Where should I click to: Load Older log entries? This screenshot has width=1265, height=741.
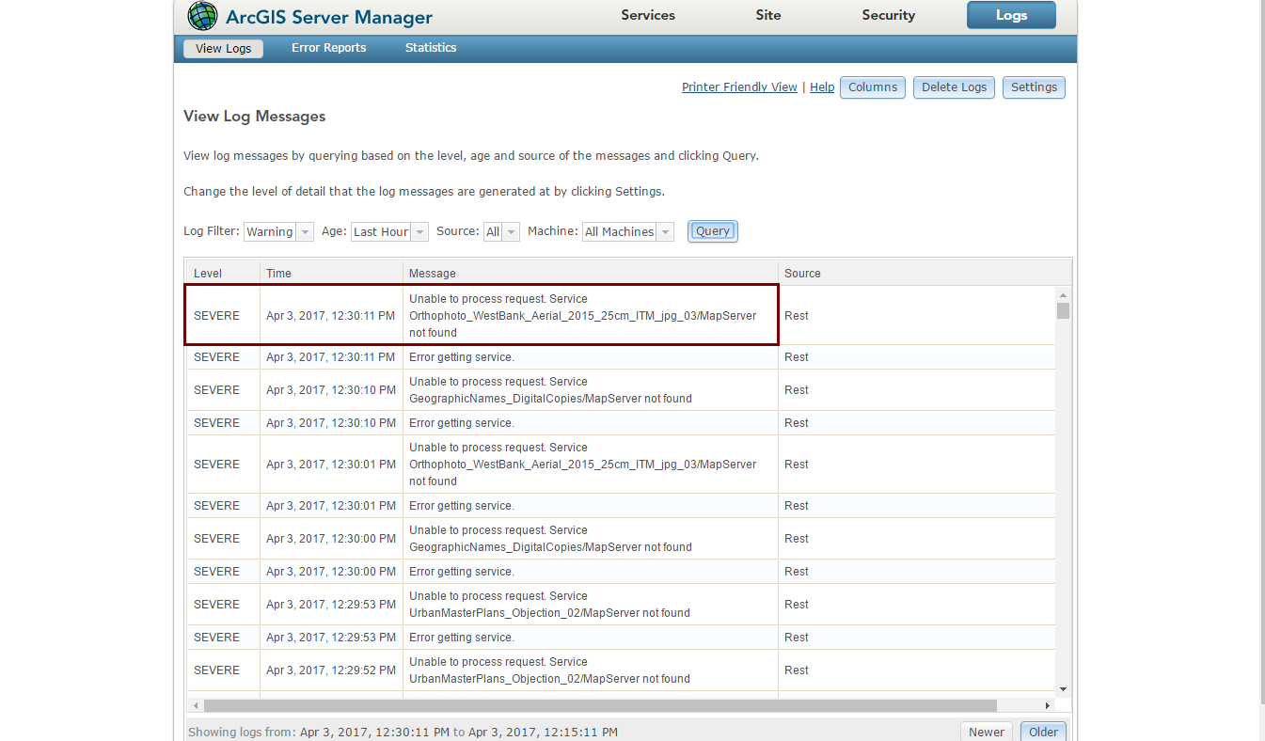tap(1043, 732)
